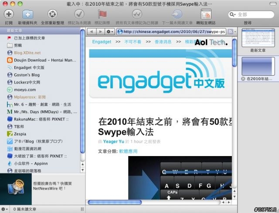Go to the next unread article icon

point(177,14)
